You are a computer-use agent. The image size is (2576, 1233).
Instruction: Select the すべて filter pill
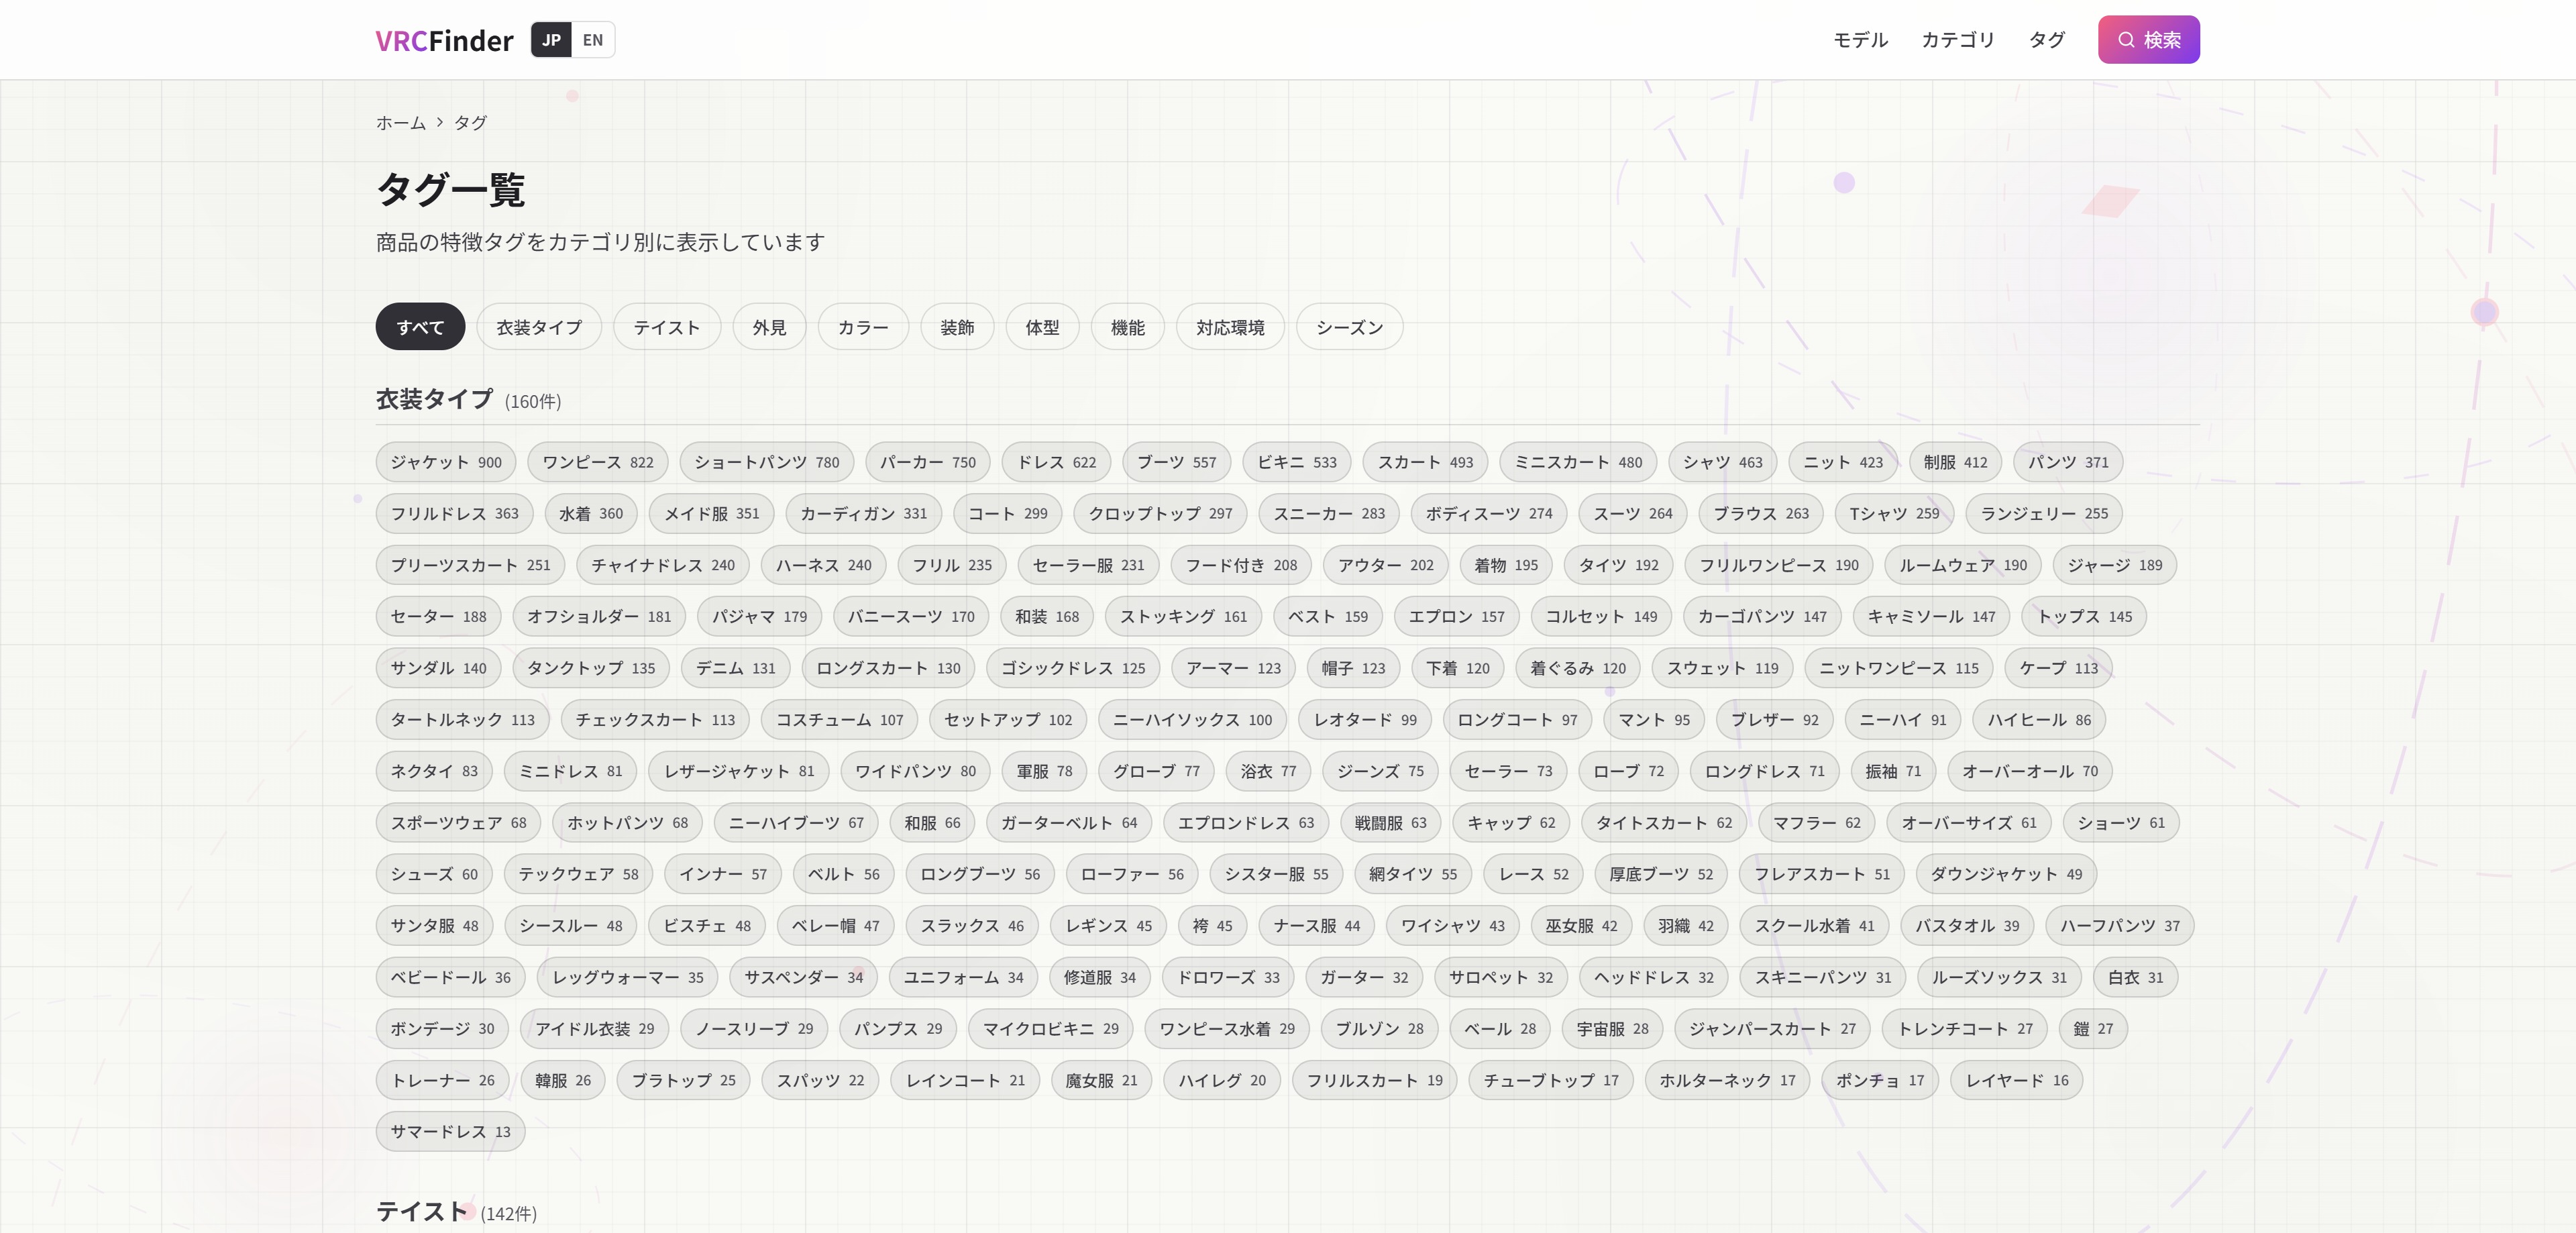pyautogui.click(x=420, y=327)
